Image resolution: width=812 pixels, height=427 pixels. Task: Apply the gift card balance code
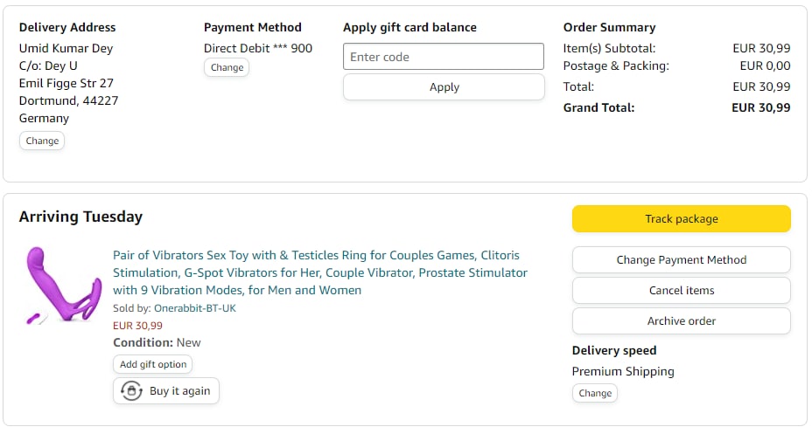[444, 87]
